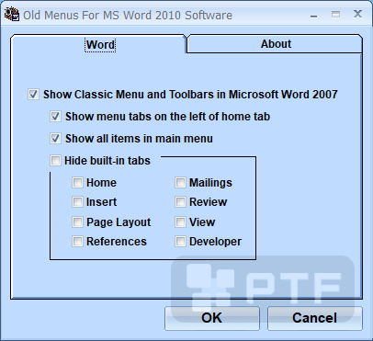This screenshot has height=341, width=373.
Task: Check the Developer checkbox
Action: (x=180, y=242)
